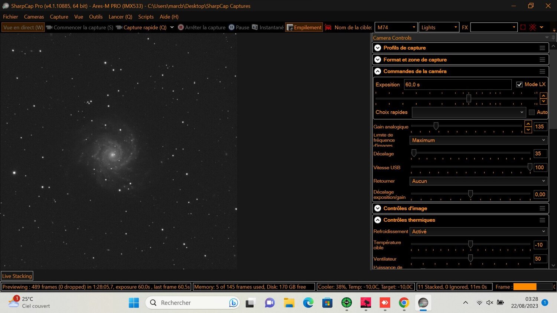Expand the Profils de capture section
The image size is (557, 313).
pyautogui.click(x=378, y=48)
